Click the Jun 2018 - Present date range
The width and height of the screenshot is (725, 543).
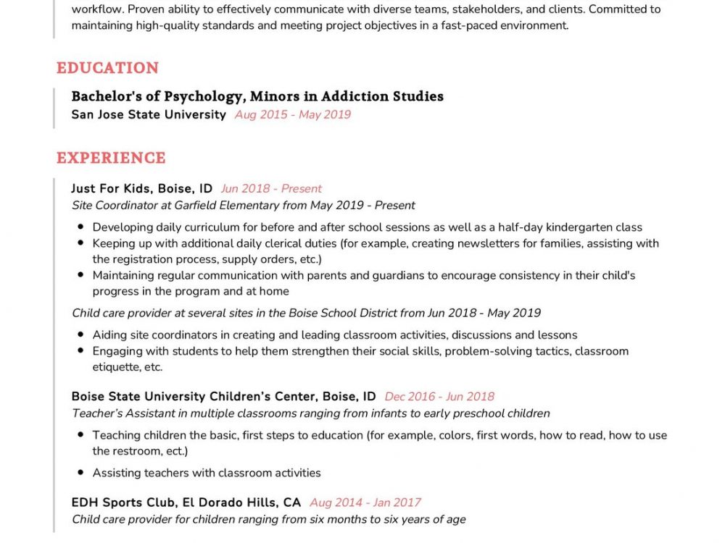271,188
